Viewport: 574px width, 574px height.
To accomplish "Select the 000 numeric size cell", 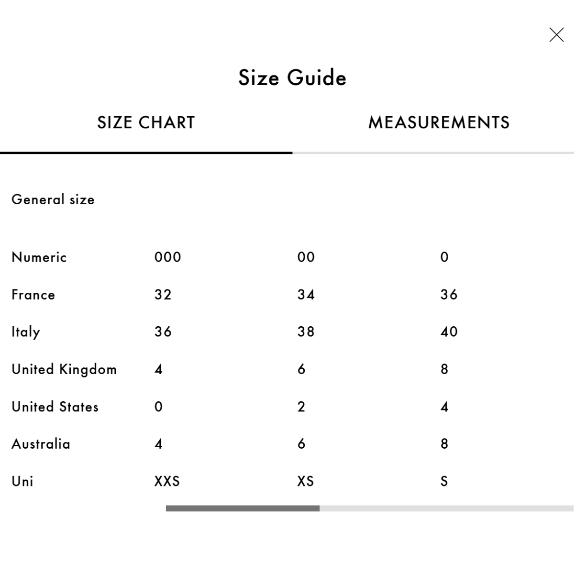I will (x=168, y=257).
